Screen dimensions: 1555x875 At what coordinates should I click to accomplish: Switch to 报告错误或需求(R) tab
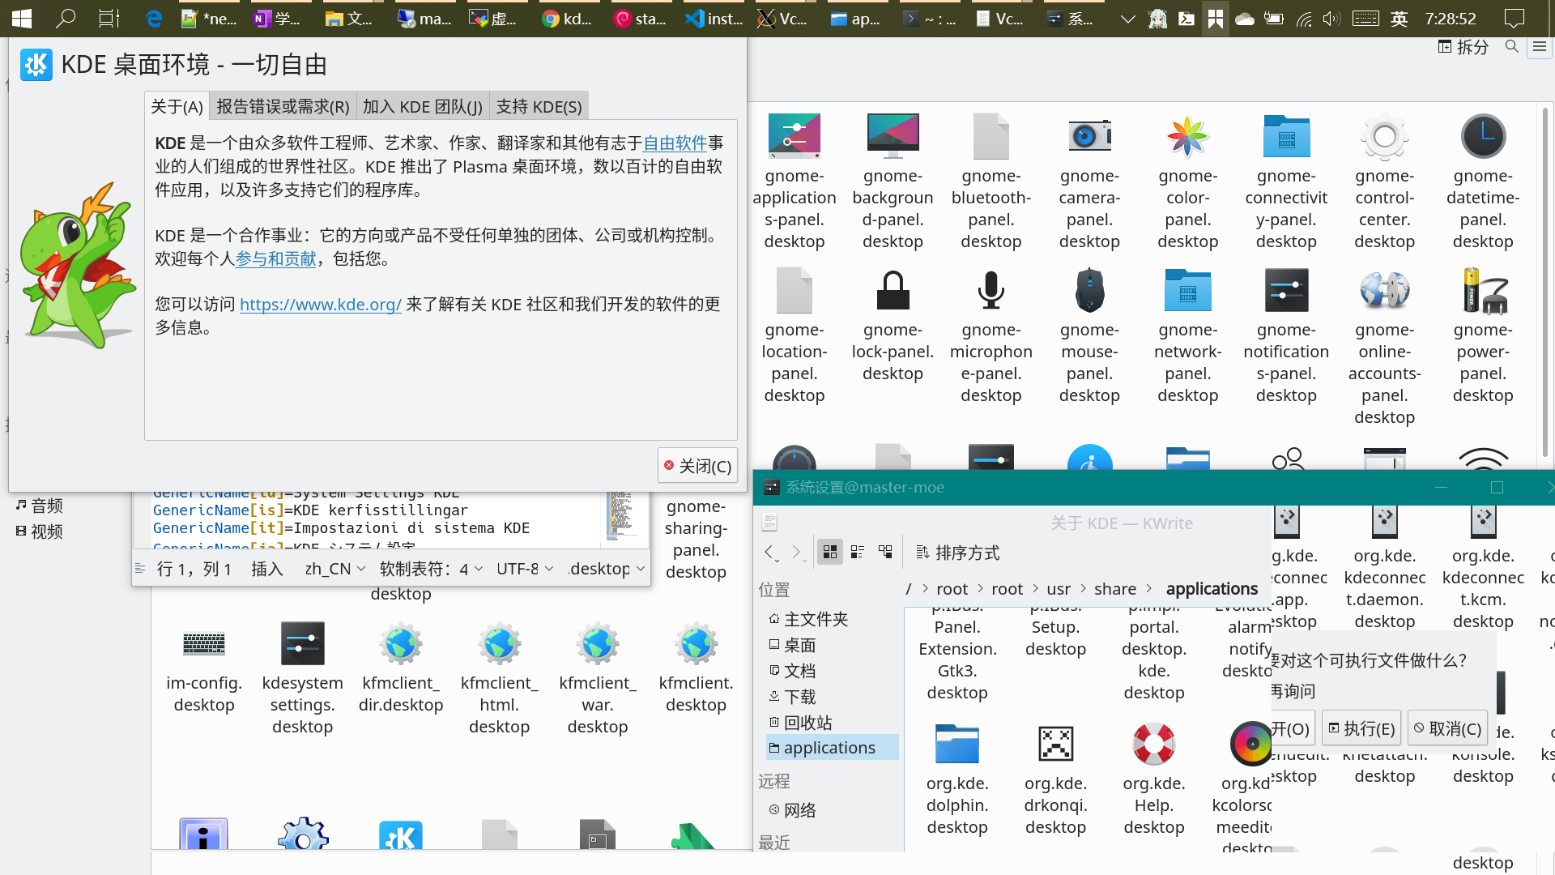tap(283, 106)
